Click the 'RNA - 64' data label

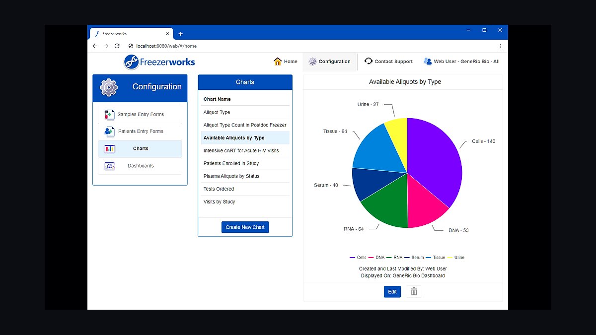pyautogui.click(x=354, y=229)
